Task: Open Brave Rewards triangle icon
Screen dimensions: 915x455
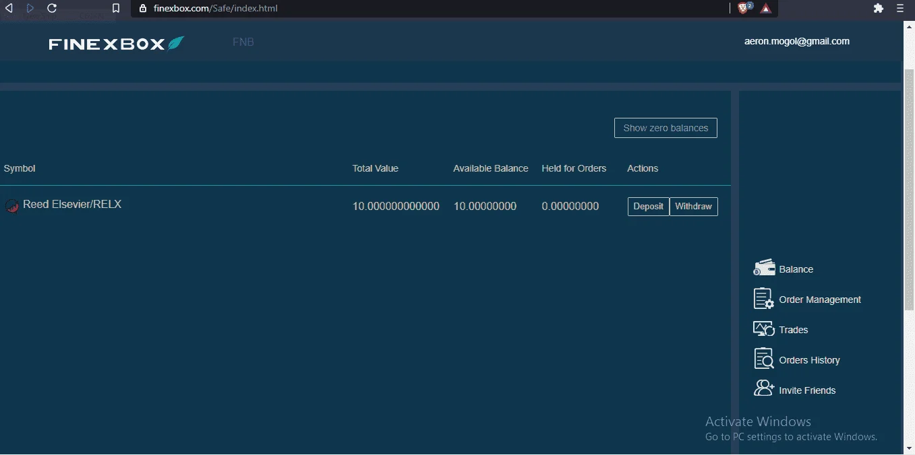Action: [x=766, y=9]
